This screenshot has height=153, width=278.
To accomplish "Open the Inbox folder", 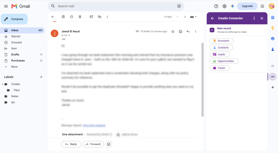I will pos(22,30).
